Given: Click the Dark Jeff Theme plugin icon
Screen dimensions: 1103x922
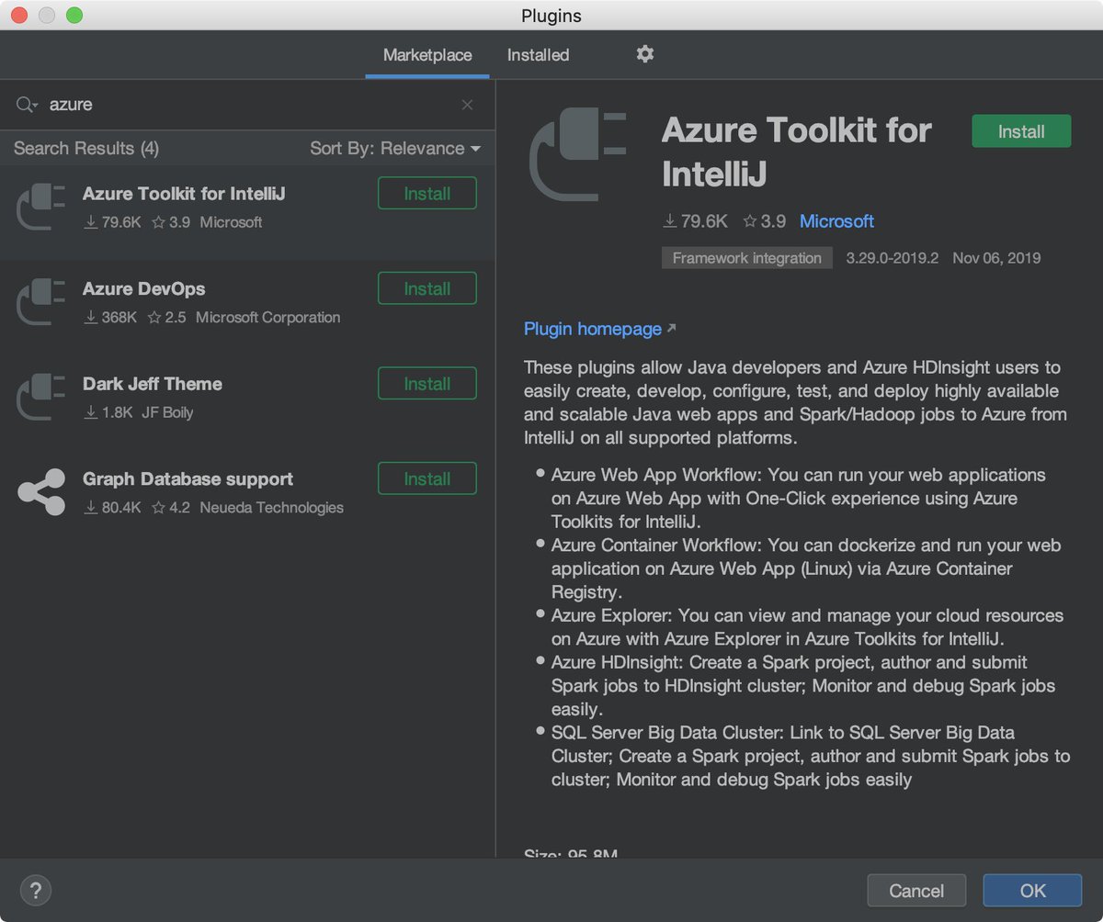Looking at the screenshot, I should pos(42,397).
